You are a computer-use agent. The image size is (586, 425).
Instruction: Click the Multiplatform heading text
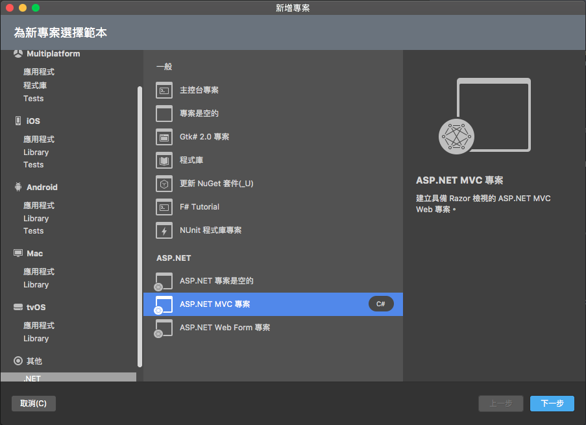coord(53,54)
